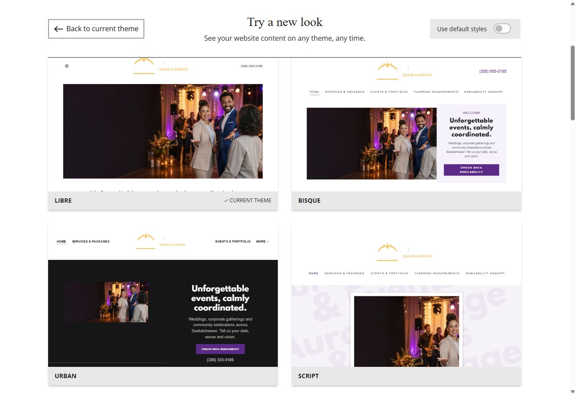Screen dimensions: 576x395
Task: Go back to the current theme
Action: coord(96,29)
